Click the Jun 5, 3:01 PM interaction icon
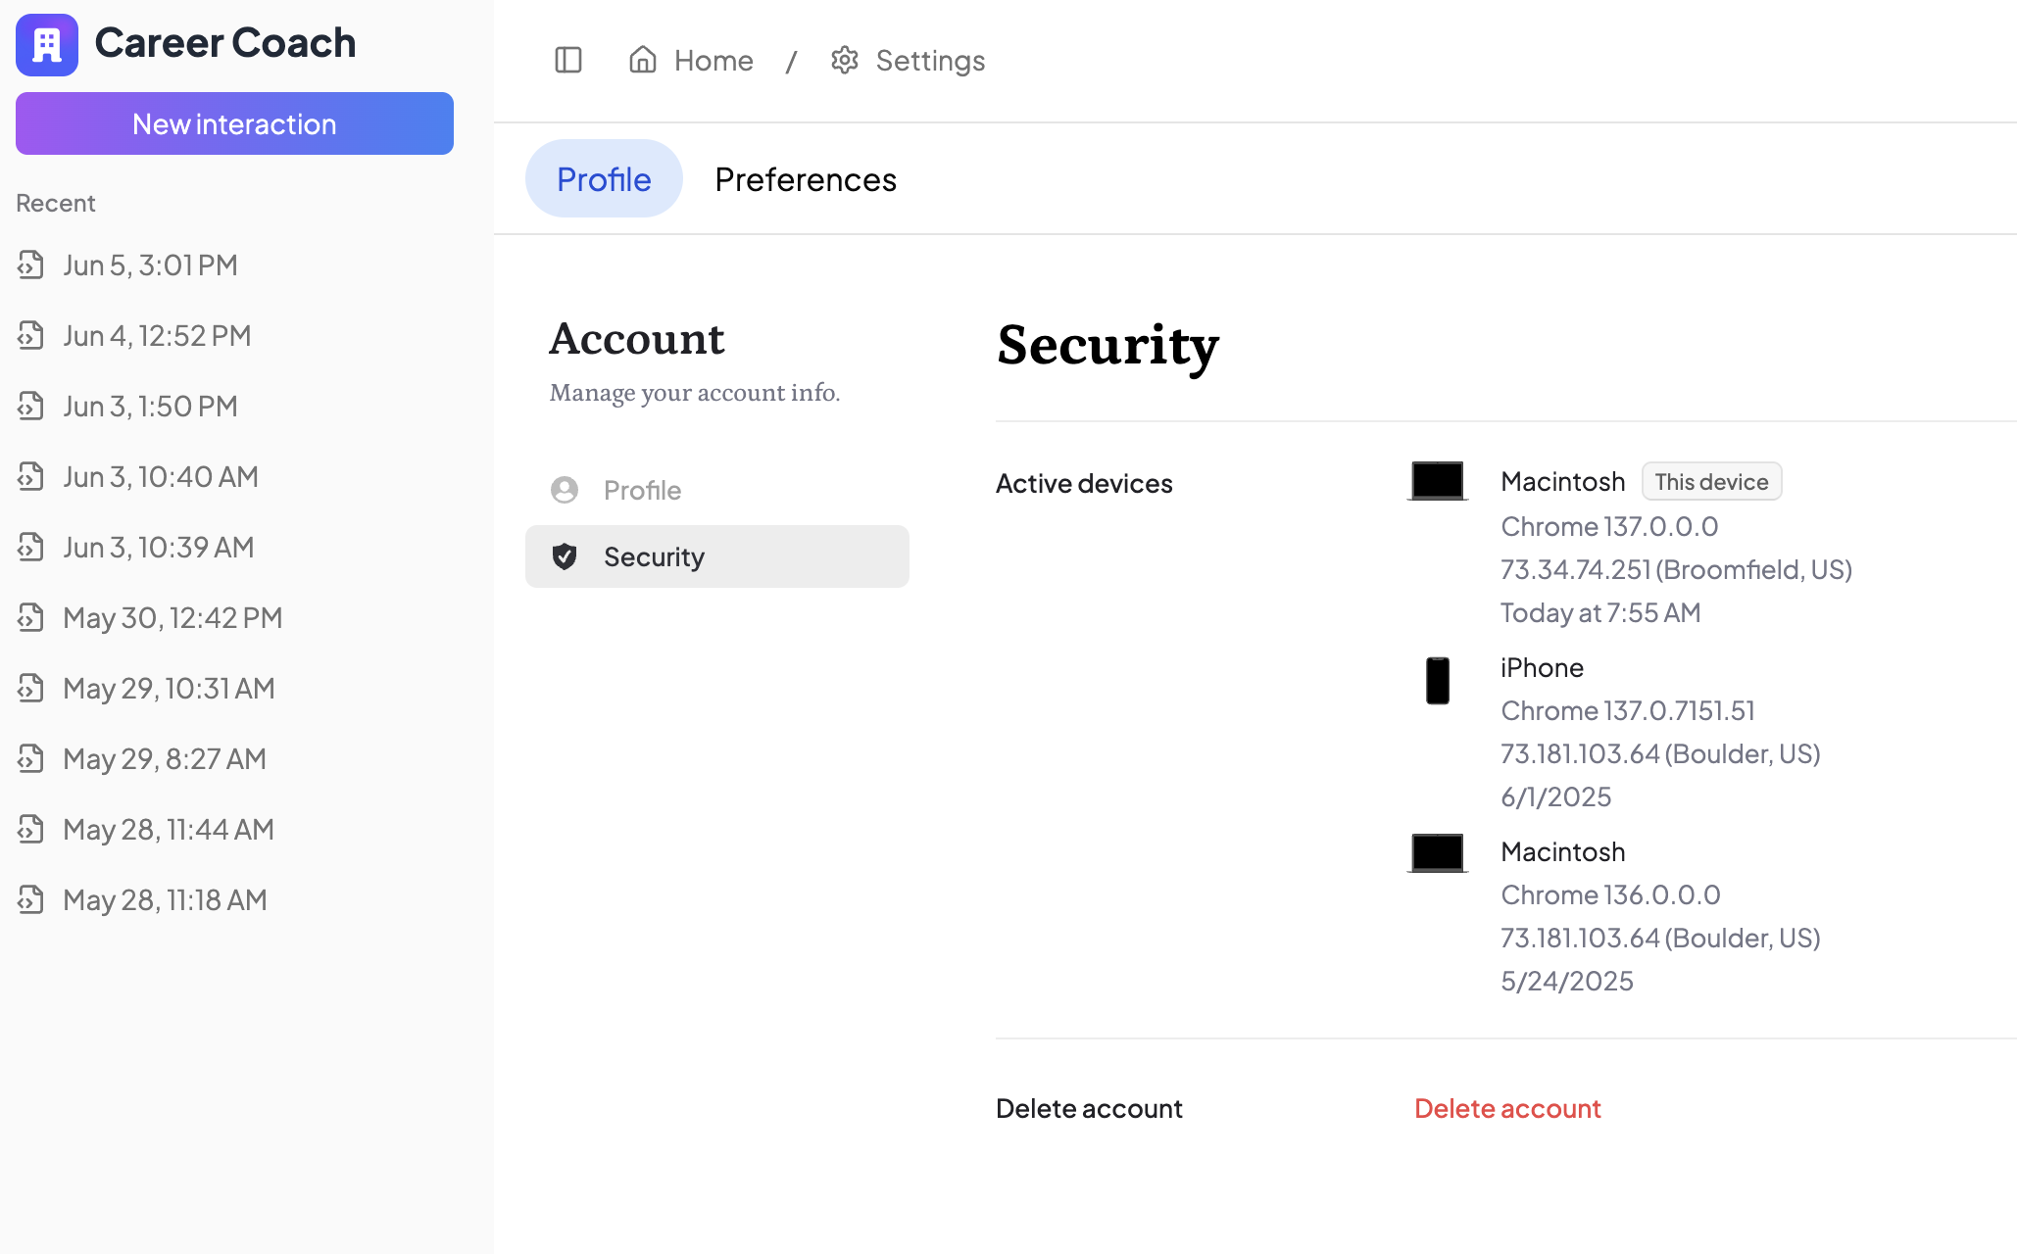The image size is (2017, 1254). point(31,265)
